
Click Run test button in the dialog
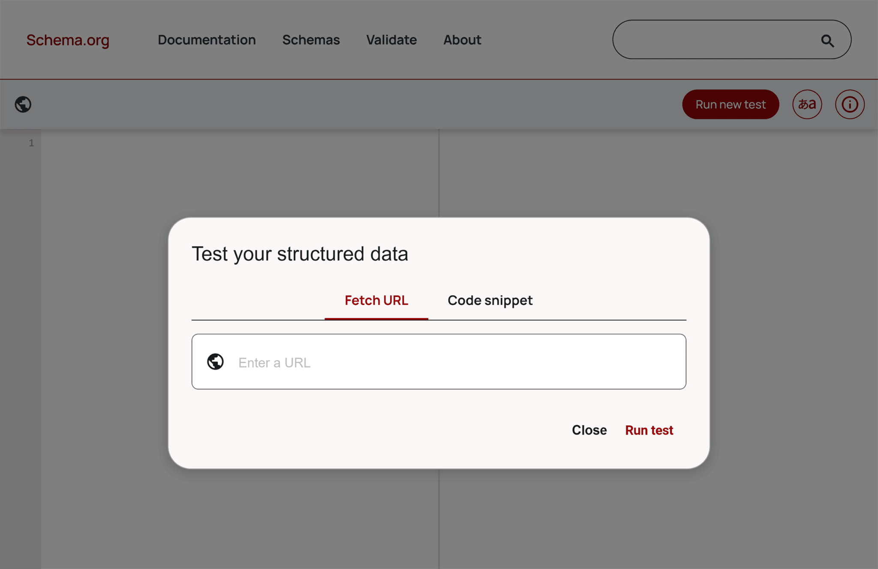(649, 430)
